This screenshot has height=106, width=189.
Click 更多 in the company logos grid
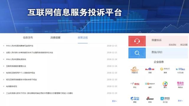click(x=180, y=101)
